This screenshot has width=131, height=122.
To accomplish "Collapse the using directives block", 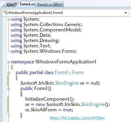I will point(9,20).
